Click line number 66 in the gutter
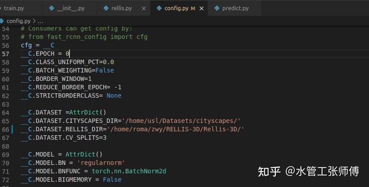The width and height of the screenshot is (369, 187). click(x=5, y=129)
